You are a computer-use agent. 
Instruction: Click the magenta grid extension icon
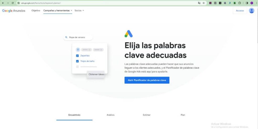(x=210, y=3)
